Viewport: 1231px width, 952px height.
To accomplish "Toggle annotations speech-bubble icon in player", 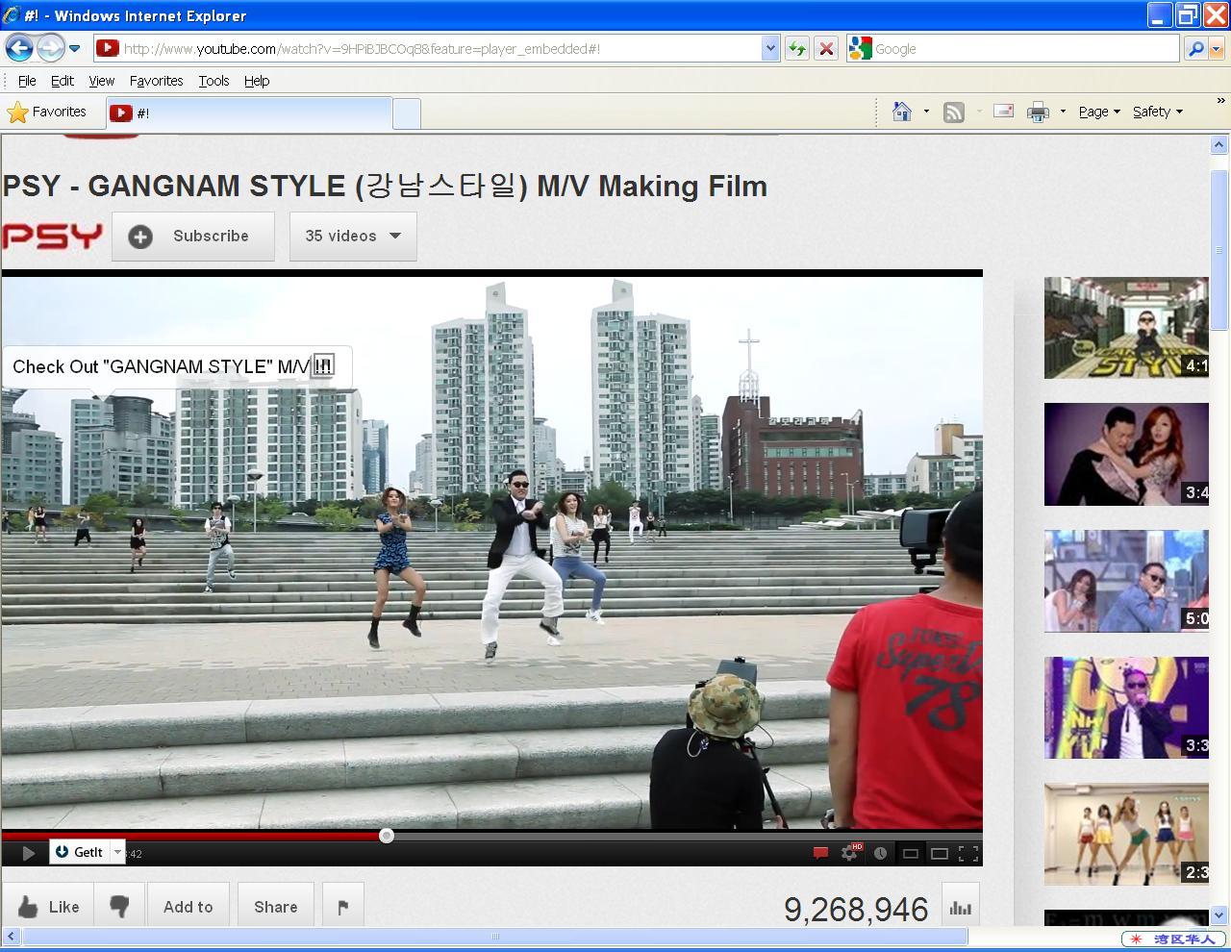I will click(x=820, y=853).
